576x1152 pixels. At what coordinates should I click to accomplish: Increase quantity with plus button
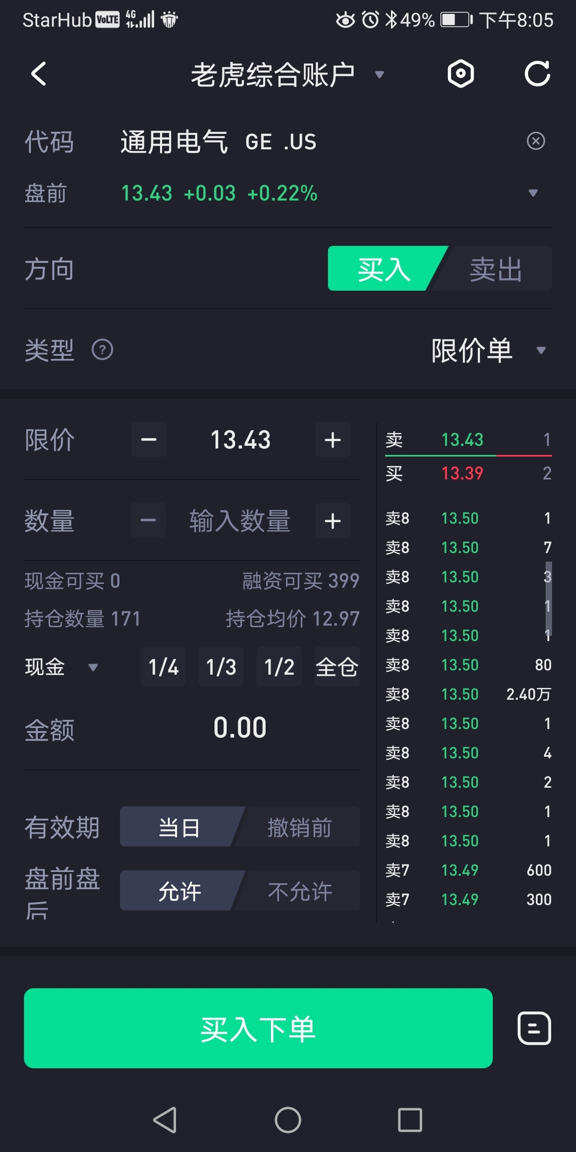(x=333, y=521)
